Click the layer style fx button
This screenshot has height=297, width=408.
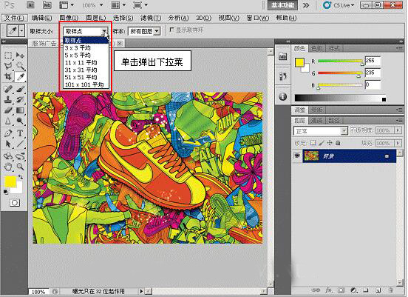[x=328, y=290]
